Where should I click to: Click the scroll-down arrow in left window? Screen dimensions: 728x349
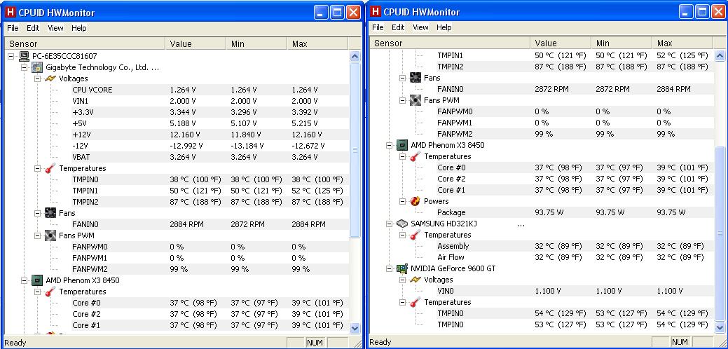click(355, 328)
